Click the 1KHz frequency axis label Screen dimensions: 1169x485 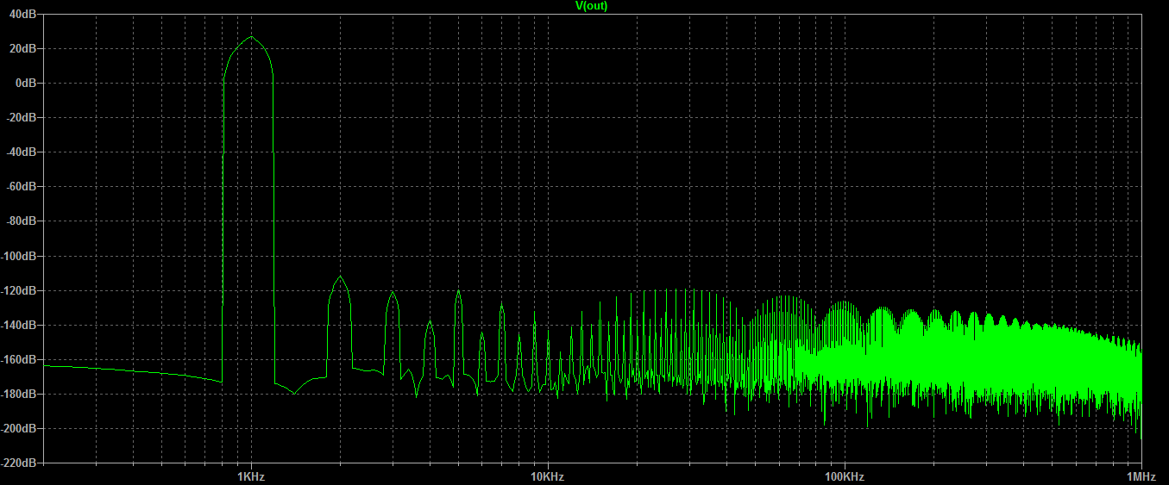pyautogui.click(x=250, y=476)
